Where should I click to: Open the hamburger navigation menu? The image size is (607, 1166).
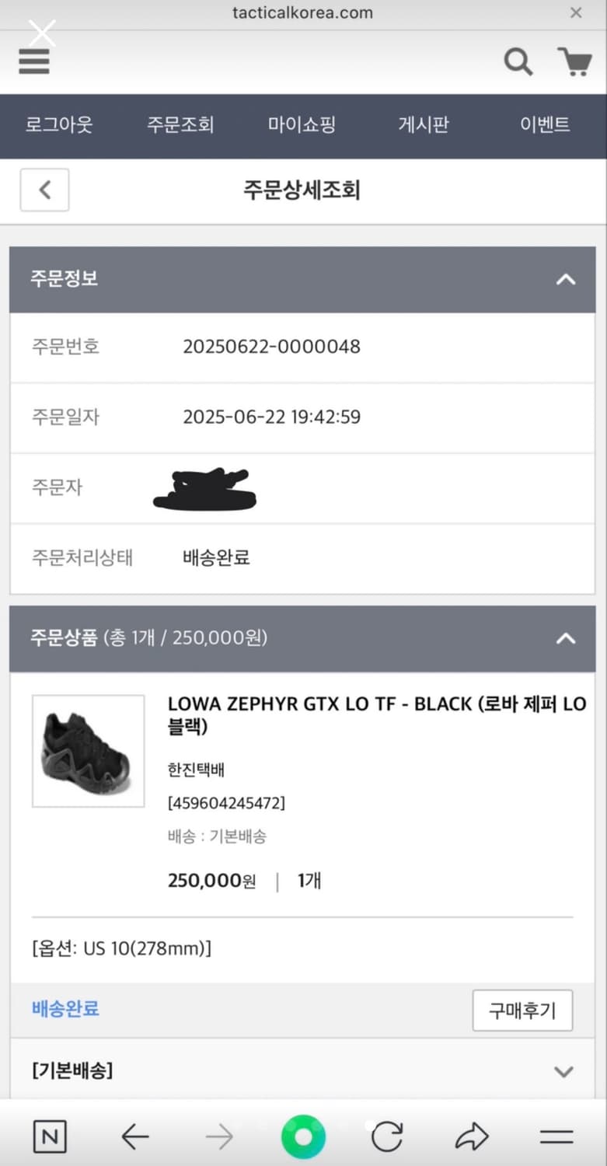33,61
